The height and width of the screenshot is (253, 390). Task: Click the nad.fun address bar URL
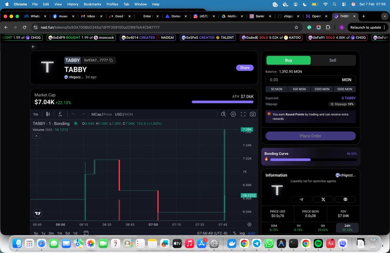click(100, 28)
